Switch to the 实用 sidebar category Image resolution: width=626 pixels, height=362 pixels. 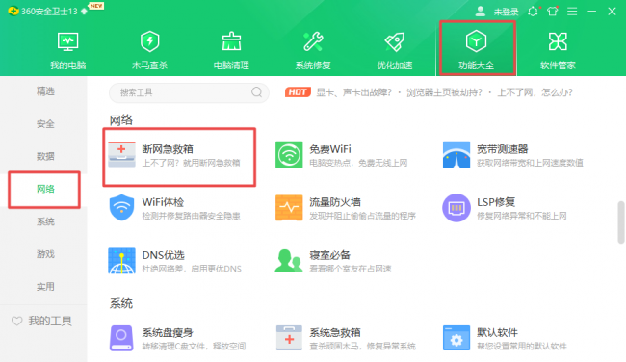tap(45, 287)
